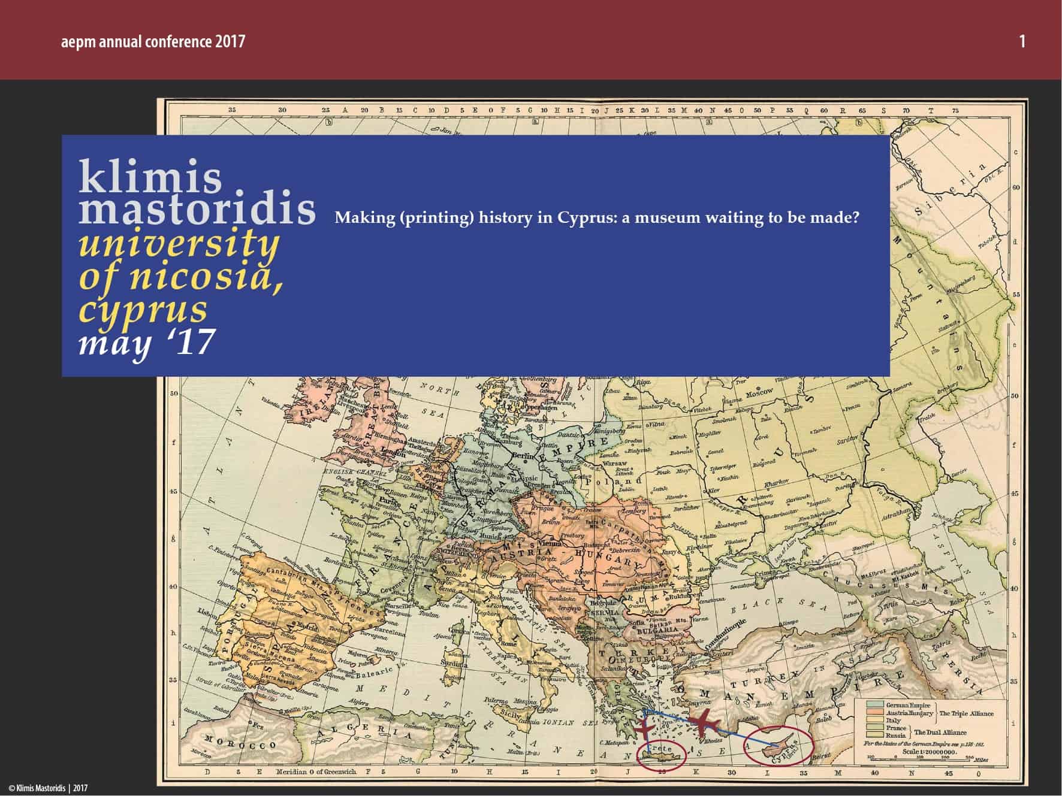The width and height of the screenshot is (1062, 796).
Task: Click the yellow word 'university'
Action: [179, 244]
